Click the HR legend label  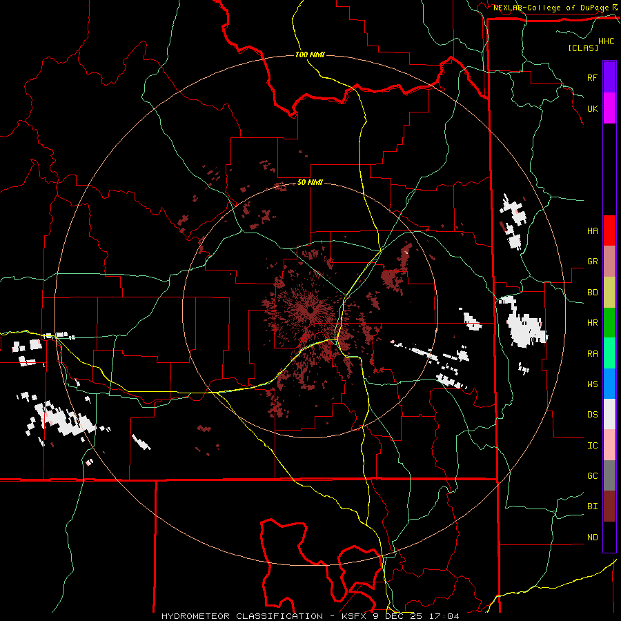[x=592, y=323]
